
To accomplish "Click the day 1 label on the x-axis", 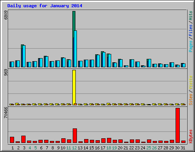I will coord(13,148).
